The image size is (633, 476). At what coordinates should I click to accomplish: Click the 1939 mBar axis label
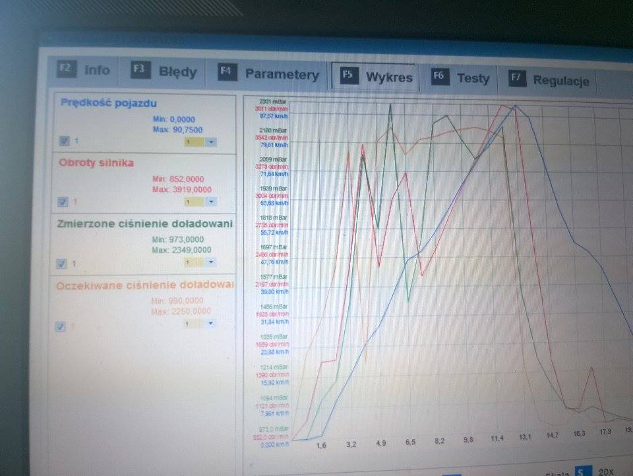pos(273,189)
